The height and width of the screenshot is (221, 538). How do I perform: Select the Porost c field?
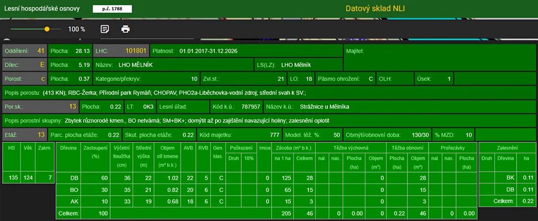(x=25, y=79)
